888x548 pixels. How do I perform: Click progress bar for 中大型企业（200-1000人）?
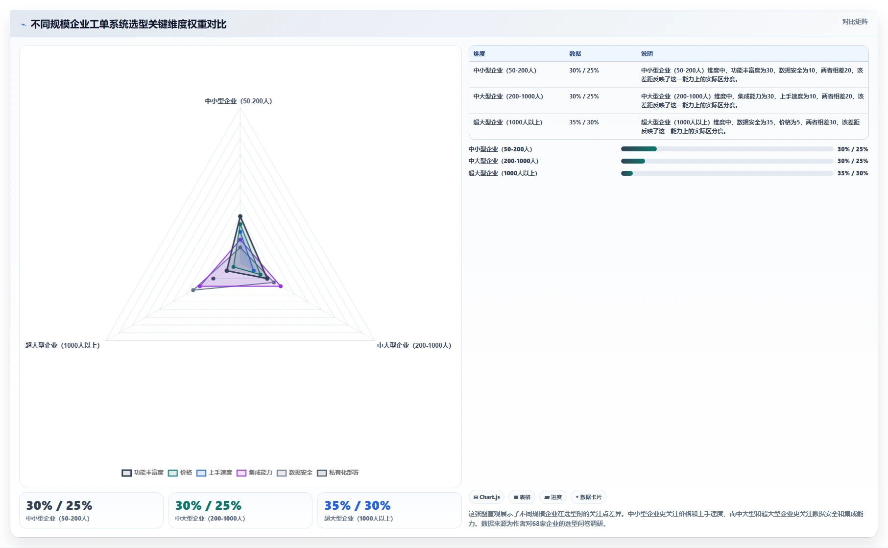pos(727,161)
